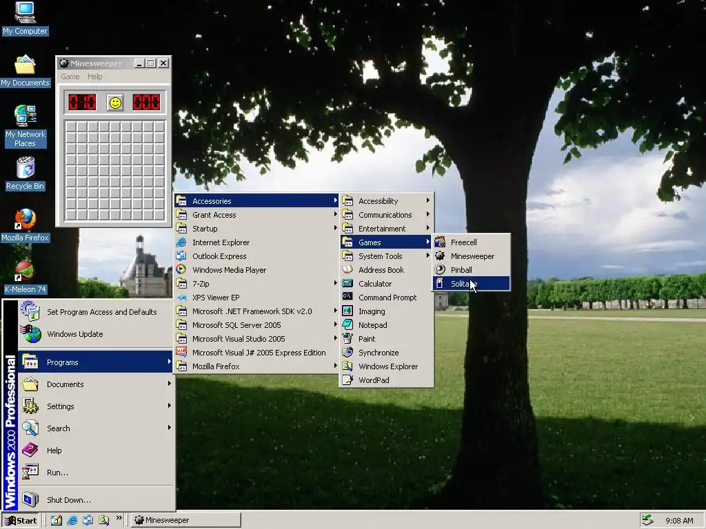Expand Microsoft .NET Framework SDK v2.0
The image size is (706, 529).
click(x=256, y=311)
